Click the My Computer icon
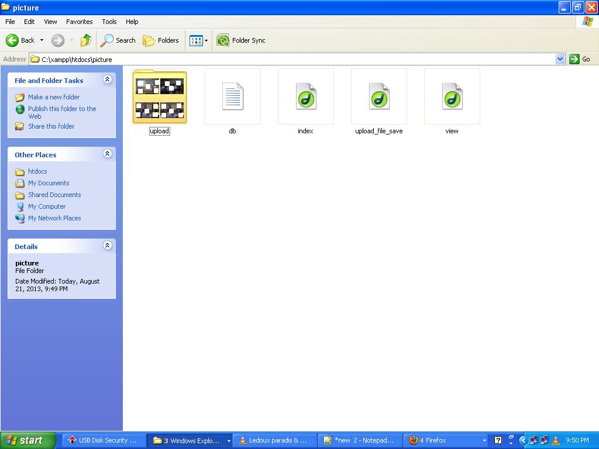 (20, 207)
